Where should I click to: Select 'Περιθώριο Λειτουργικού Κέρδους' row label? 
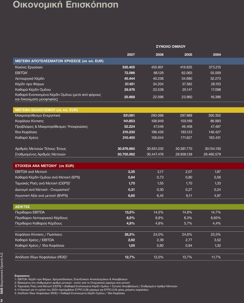[41, 218]
